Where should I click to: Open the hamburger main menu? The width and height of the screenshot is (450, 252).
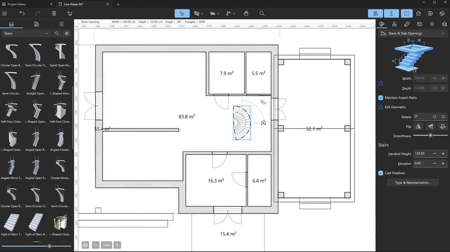[x=5, y=13]
